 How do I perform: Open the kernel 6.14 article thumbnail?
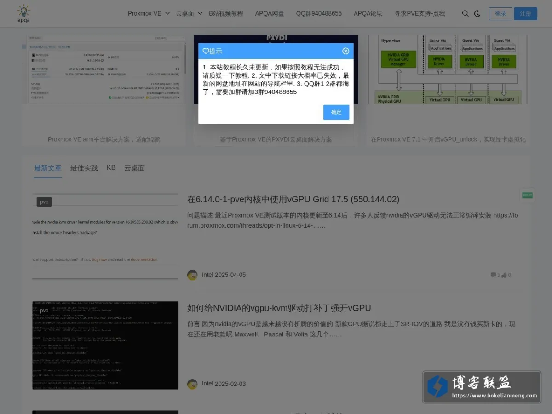[105, 236]
